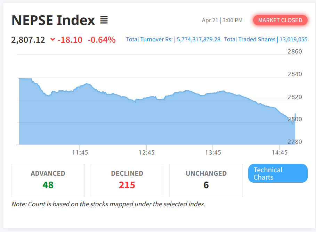Click the Technical Charts button
316x232 pixels.
click(x=278, y=173)
